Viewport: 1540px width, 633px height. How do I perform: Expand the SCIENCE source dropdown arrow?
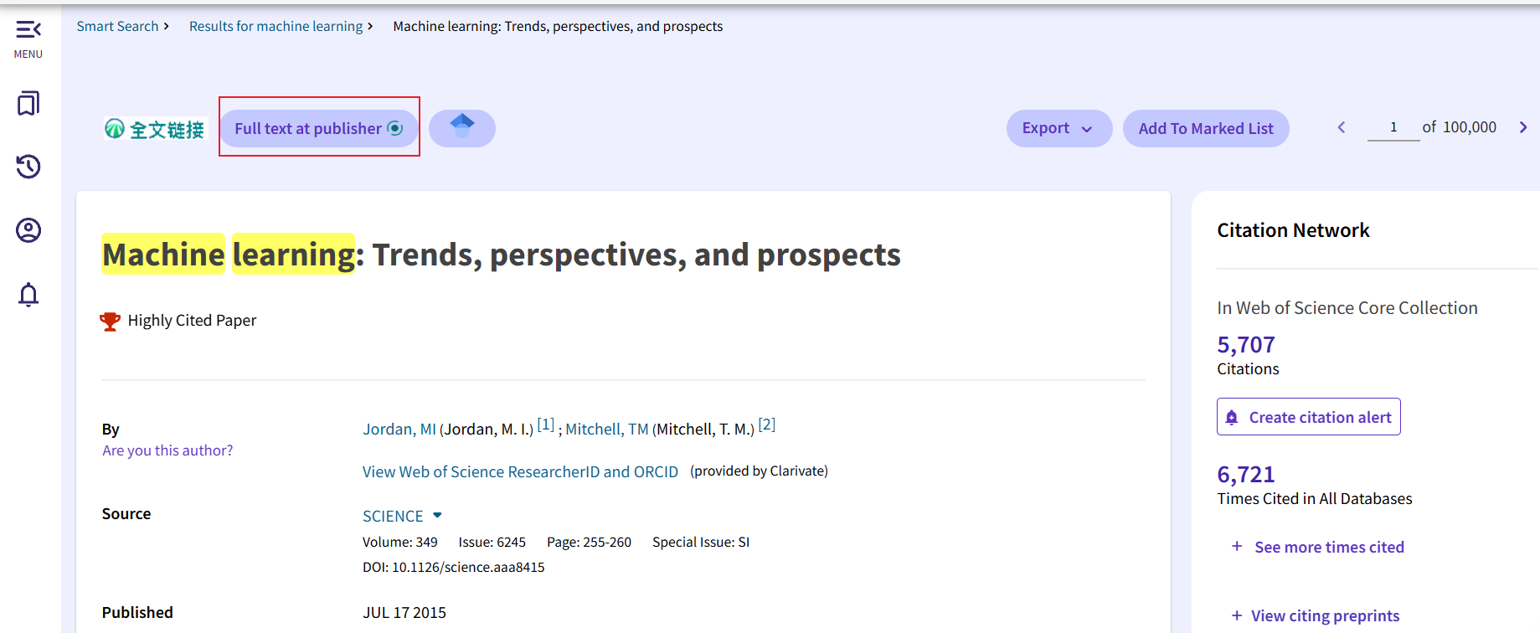tap(437, 515)
